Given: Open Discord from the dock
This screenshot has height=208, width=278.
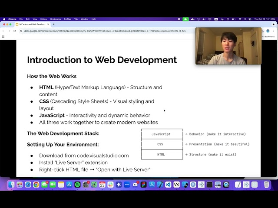Looking at the screenshot, I should (x=135, y=185).
